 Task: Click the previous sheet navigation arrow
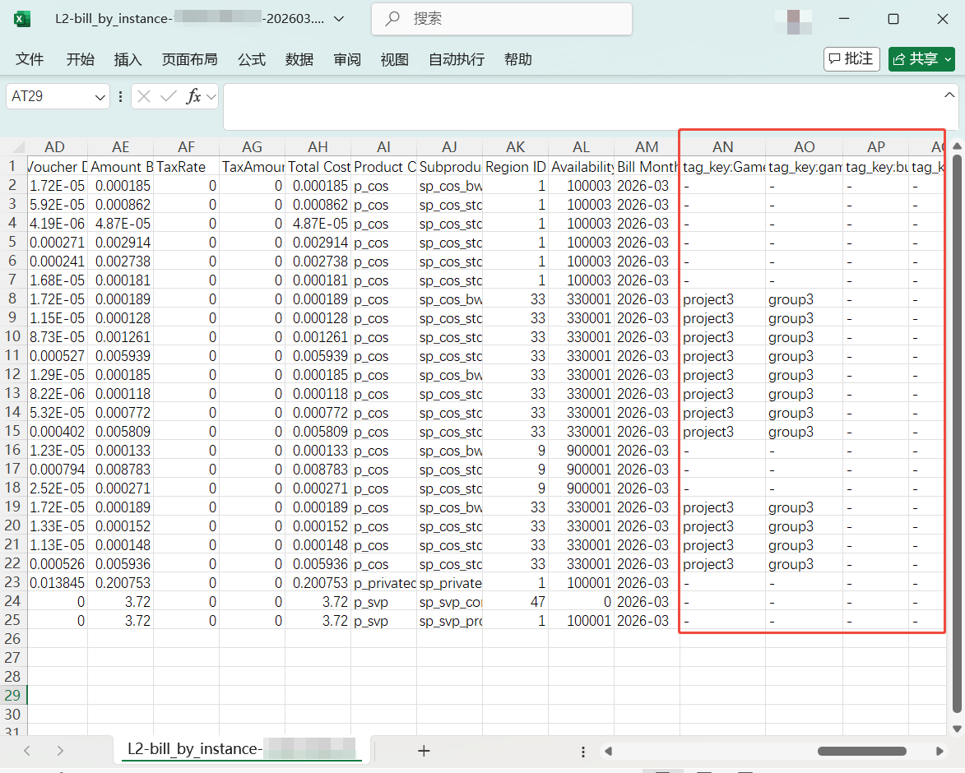27,750
